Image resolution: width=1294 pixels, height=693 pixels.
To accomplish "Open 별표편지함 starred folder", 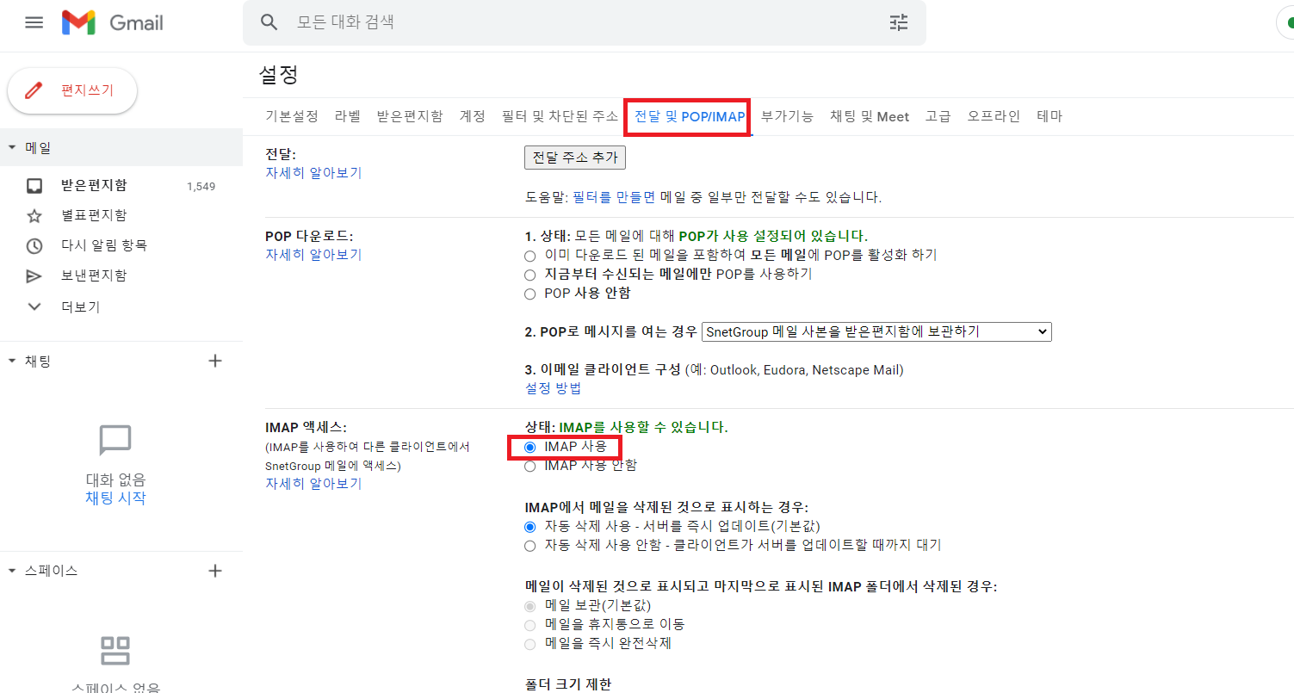I will [x=94, y=215].
